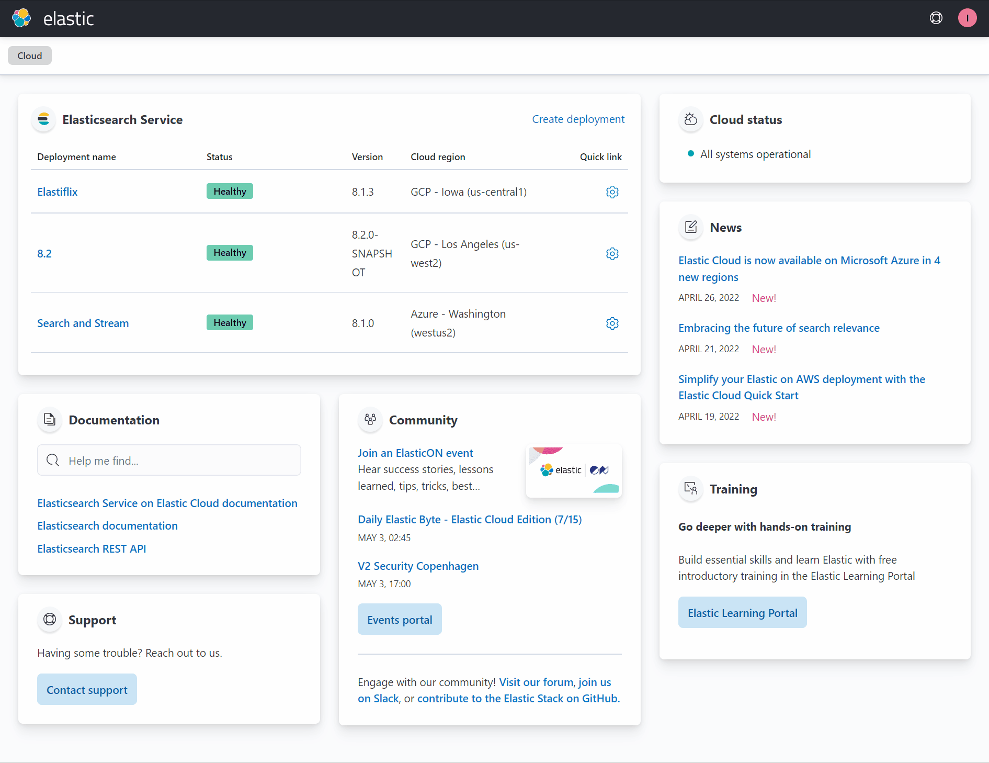Click the News panel icon
Screen dimensions: 989x763
tap(691, 227)
